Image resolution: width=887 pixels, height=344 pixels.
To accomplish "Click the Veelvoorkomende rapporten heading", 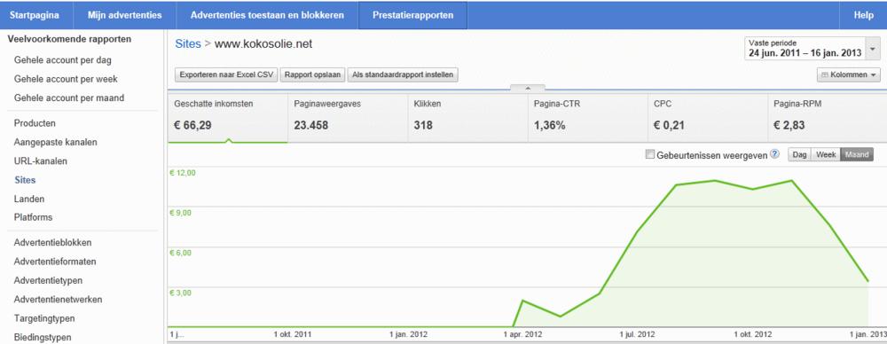I will [x=69, y=39].
